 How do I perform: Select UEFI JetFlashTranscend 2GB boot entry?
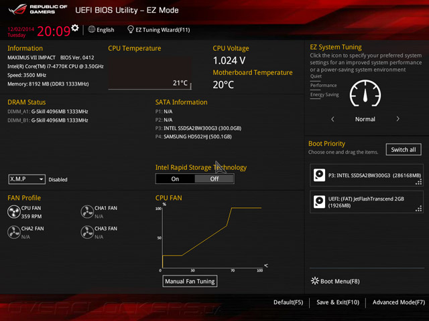[367, 202]
